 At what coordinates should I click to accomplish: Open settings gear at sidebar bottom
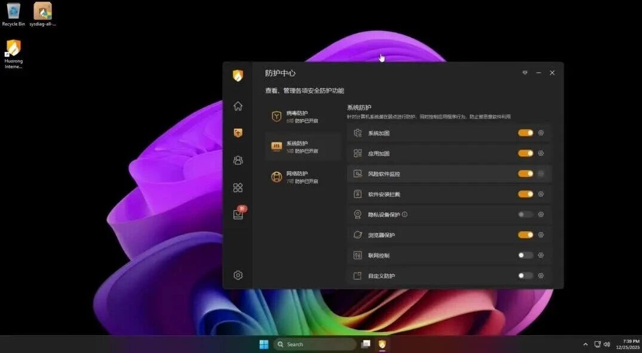[238, 275]
